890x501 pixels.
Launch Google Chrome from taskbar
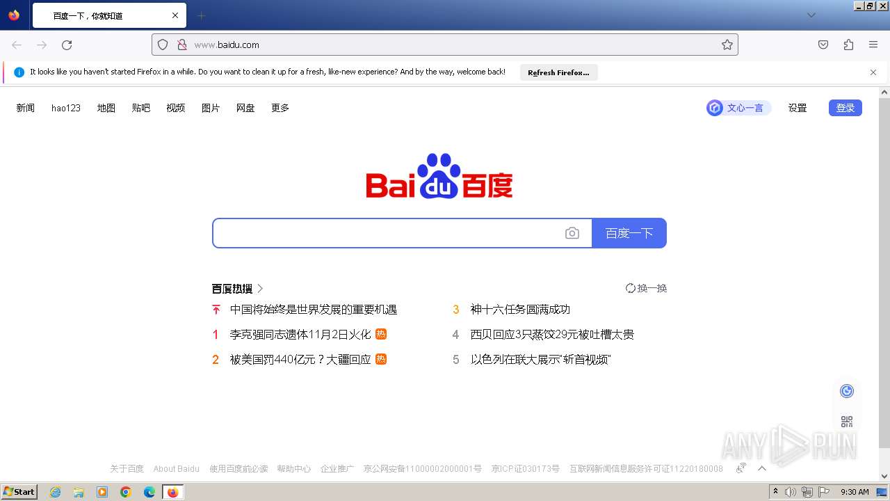[126, 492]
